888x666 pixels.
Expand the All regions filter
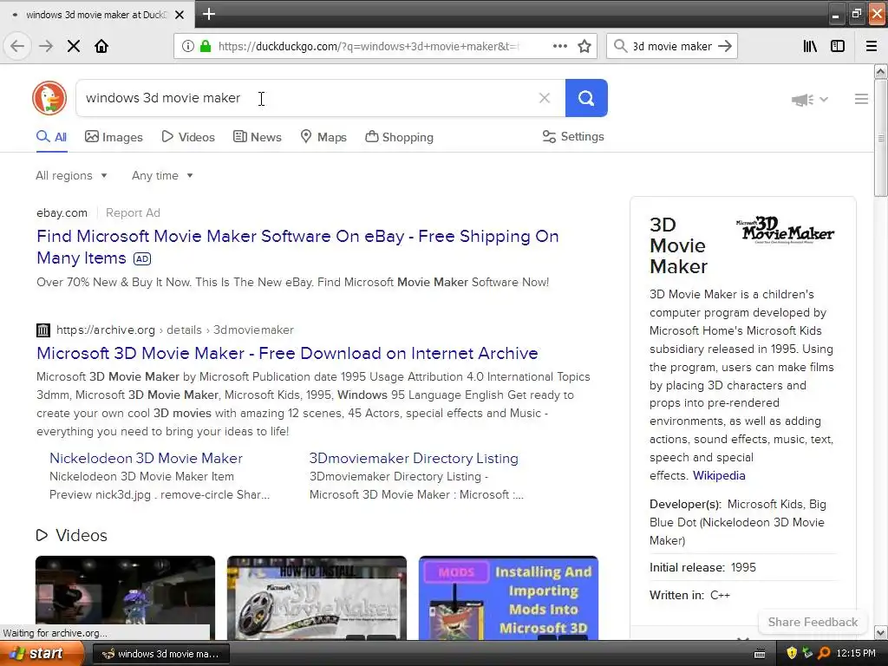pos(71,175)
